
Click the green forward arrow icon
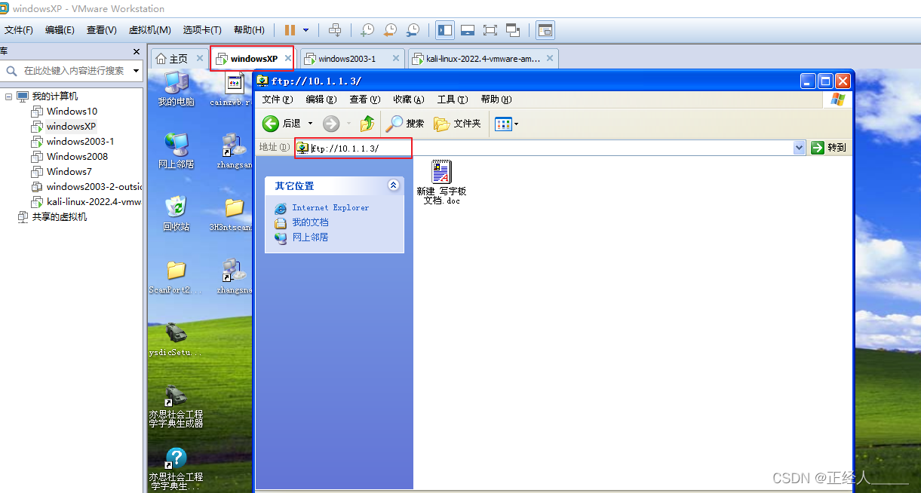(330, 124)
